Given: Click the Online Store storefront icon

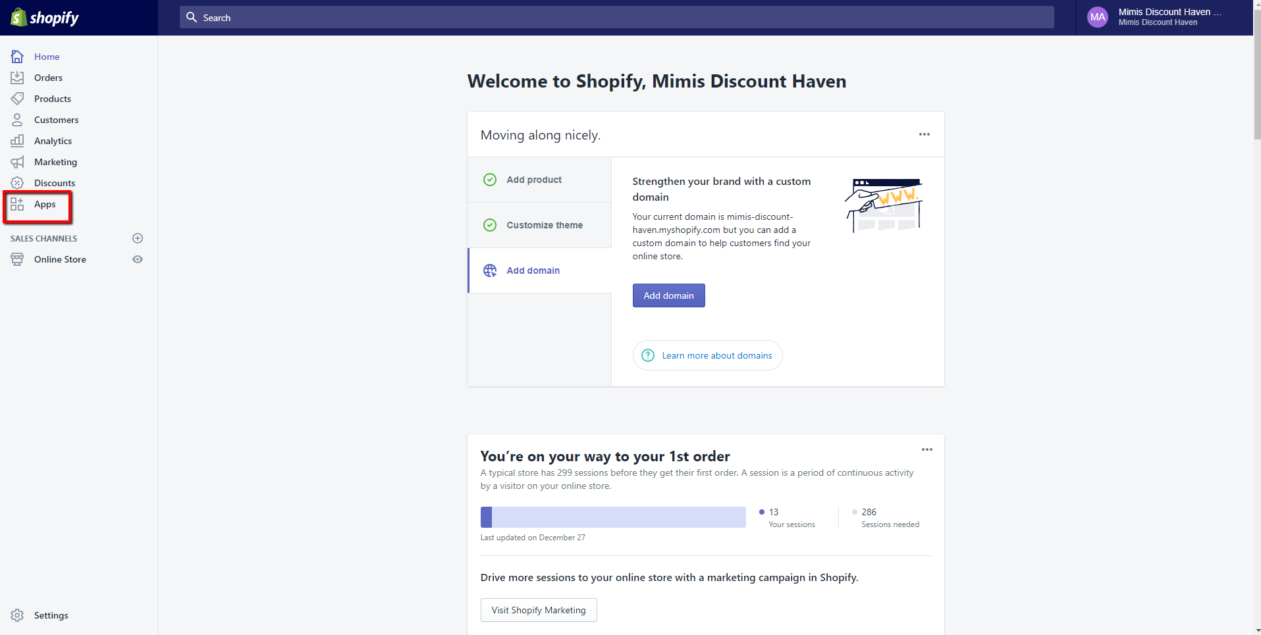Looking at the screenshot, I should (17, 259).
